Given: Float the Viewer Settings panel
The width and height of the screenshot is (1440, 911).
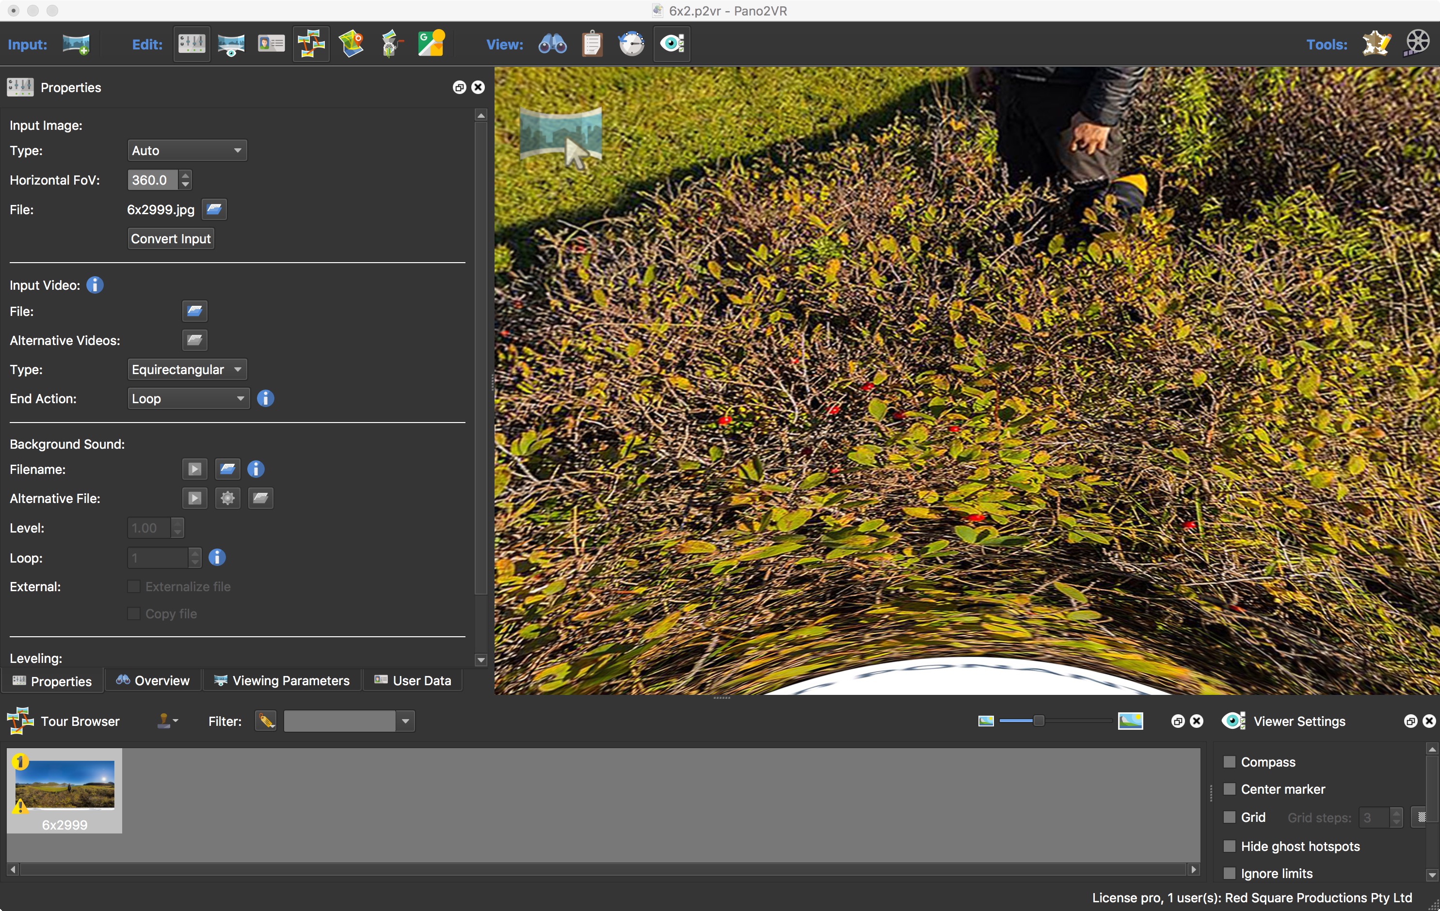Looking at the screenshot, I should click(x=1410, y=721).
